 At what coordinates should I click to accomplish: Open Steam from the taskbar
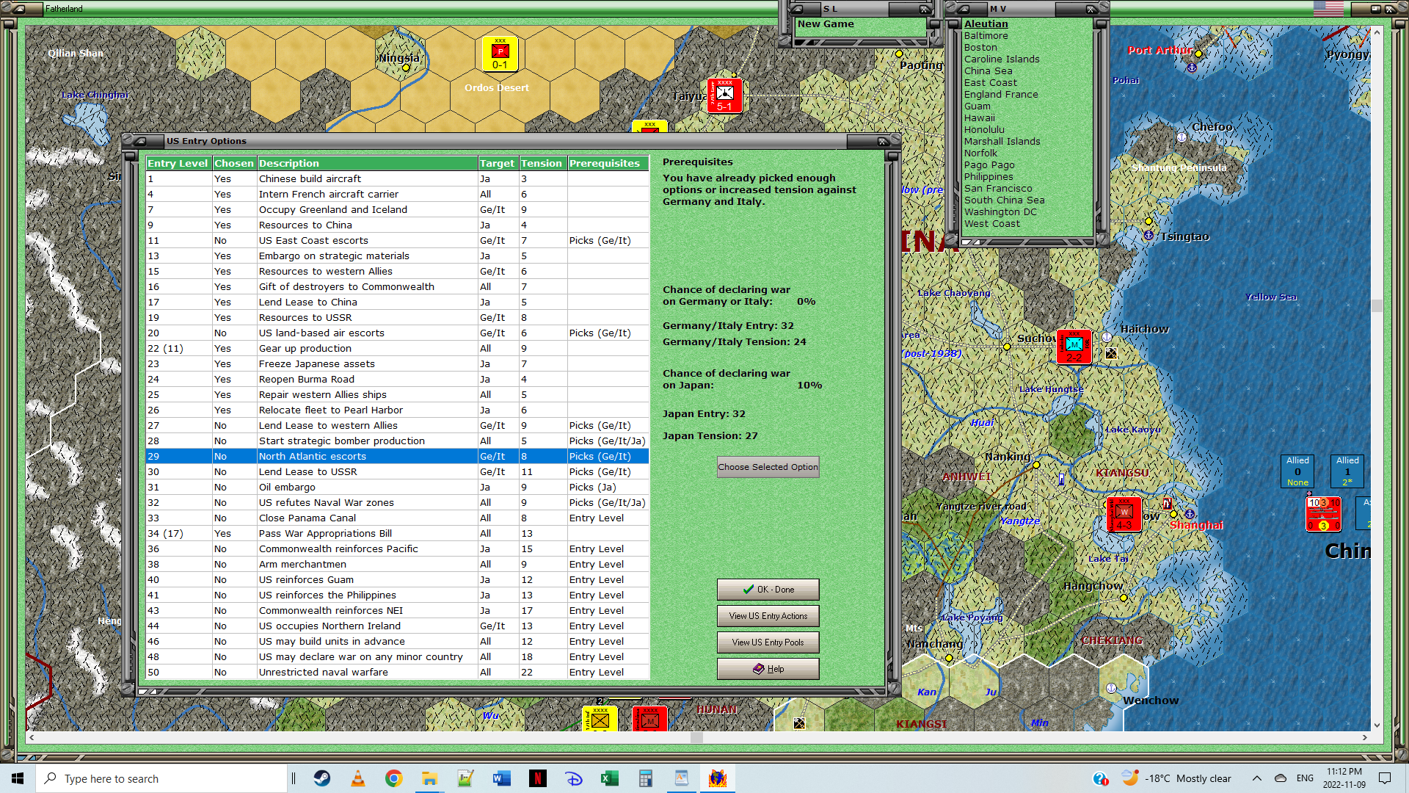321,778
